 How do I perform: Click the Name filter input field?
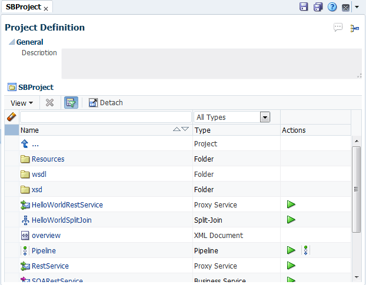[106, 117]
